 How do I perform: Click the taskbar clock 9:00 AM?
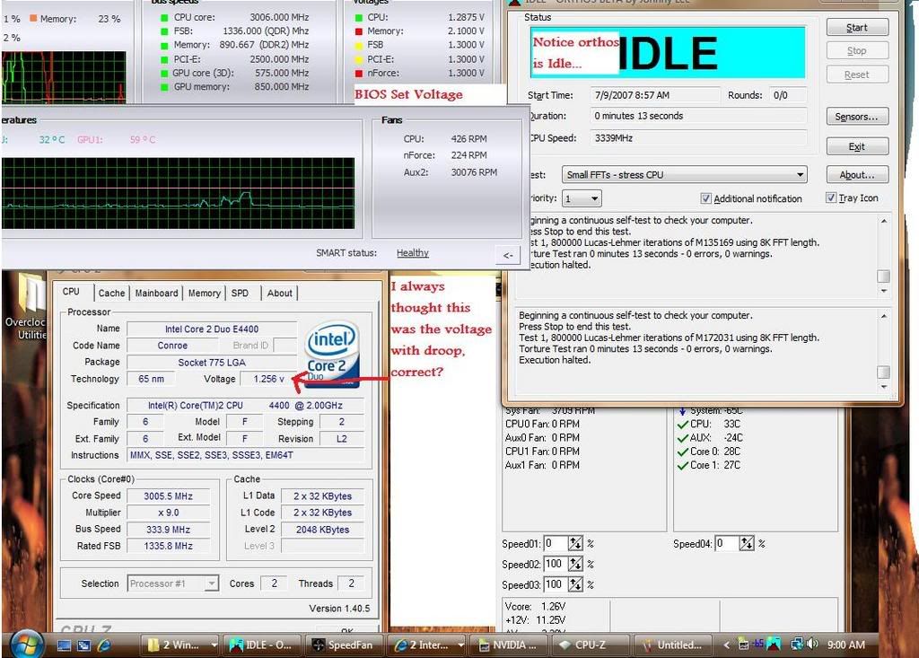(x=845, y=645)
